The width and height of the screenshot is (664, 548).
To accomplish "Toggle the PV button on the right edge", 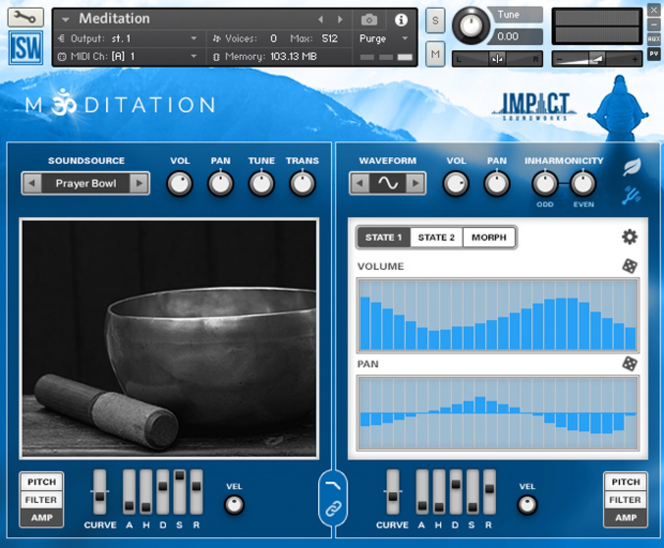I will (654, 54).
